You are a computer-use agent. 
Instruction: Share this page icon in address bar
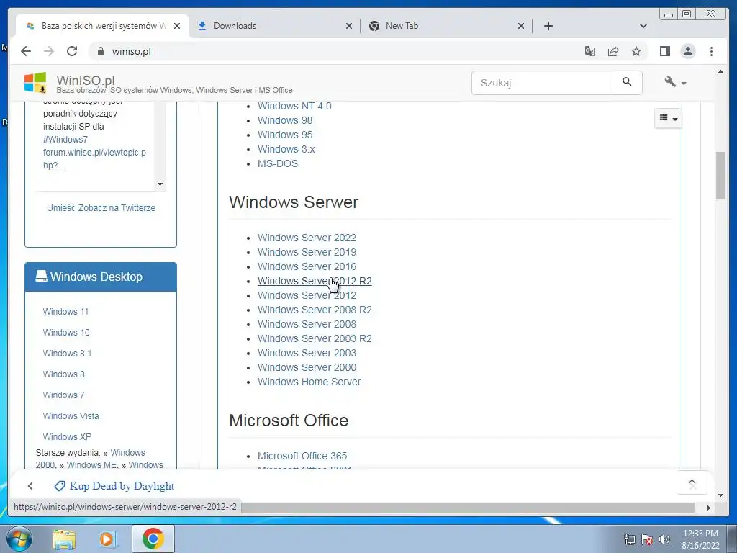point(613,51)
